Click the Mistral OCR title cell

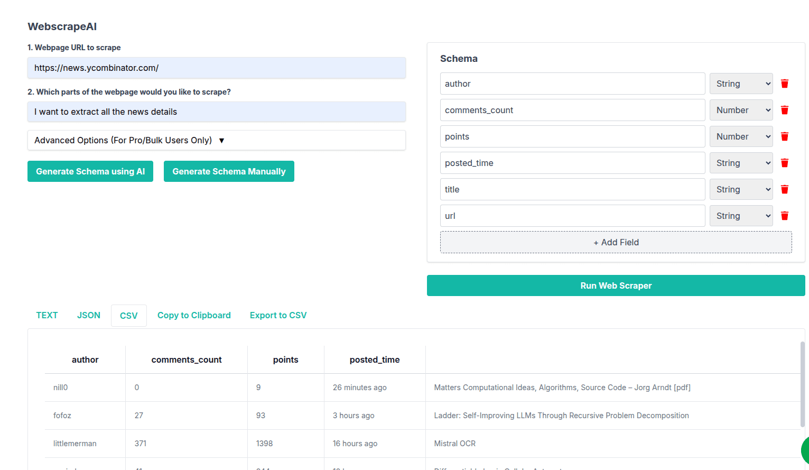click(x=613, y=444)
